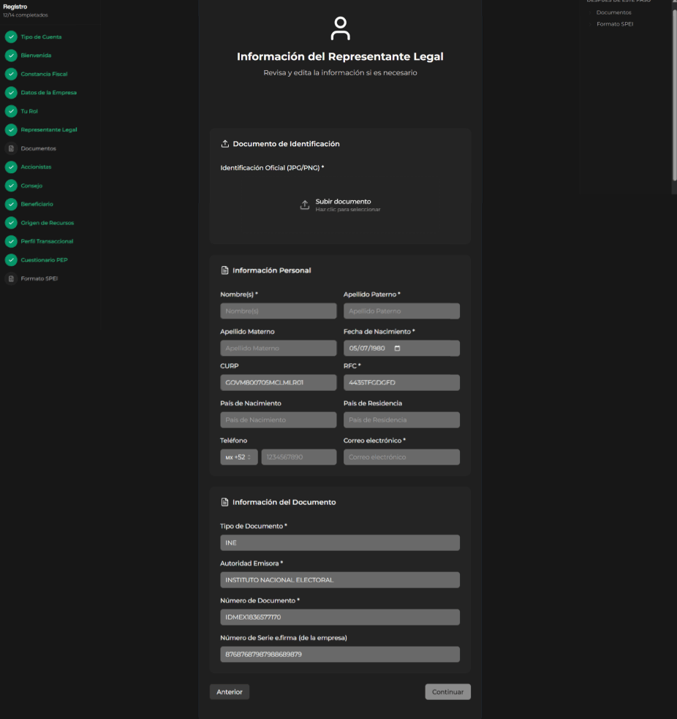The image size is (677, 719).
Task: Click the Número de Documento field
Action: (340, 617)
